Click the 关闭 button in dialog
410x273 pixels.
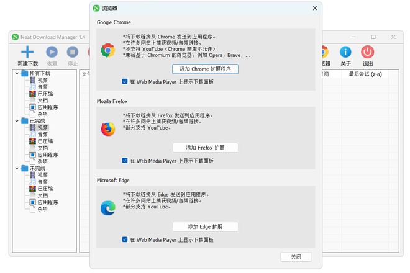296,257
